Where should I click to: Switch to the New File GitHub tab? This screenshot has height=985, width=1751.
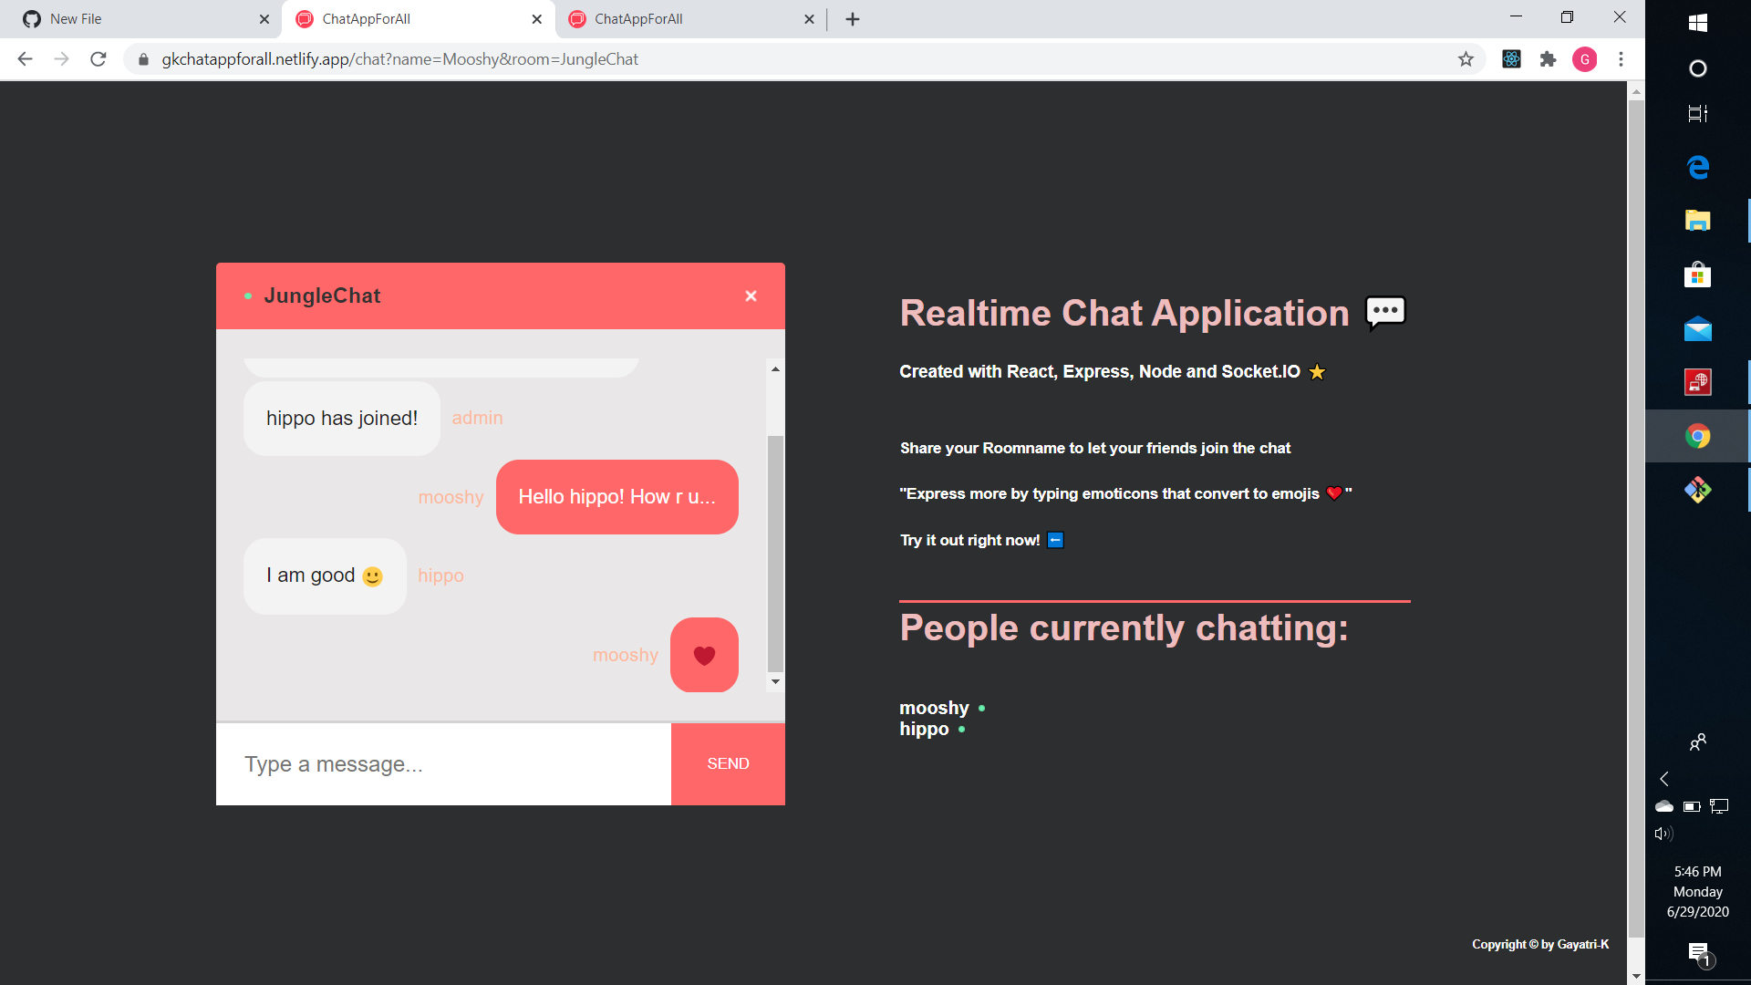point(137,19)
